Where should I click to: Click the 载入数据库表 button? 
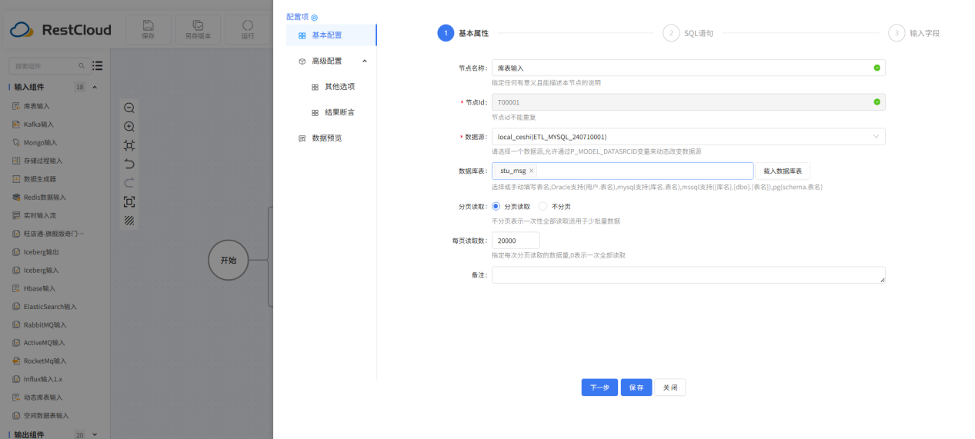782,171
